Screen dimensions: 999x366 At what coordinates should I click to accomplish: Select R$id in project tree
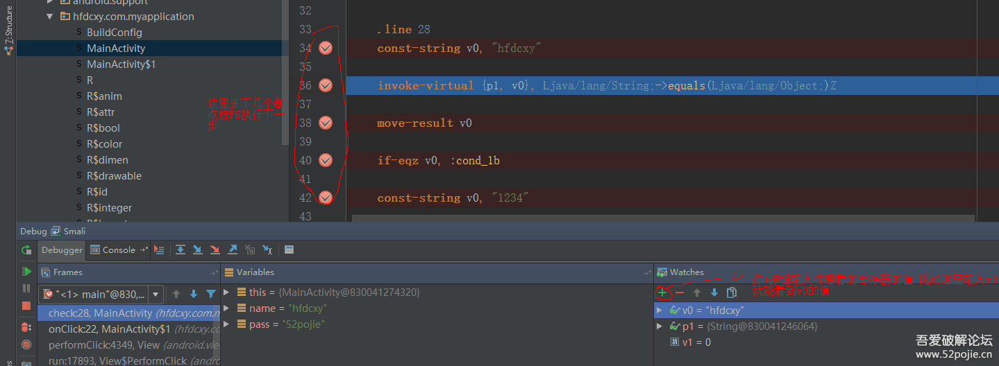tap(97, 192)
